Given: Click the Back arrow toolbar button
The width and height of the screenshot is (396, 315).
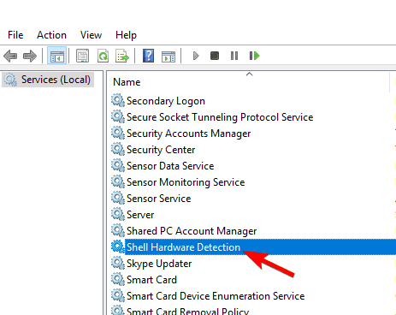Looking at the screenshot, I should (10, 56).
